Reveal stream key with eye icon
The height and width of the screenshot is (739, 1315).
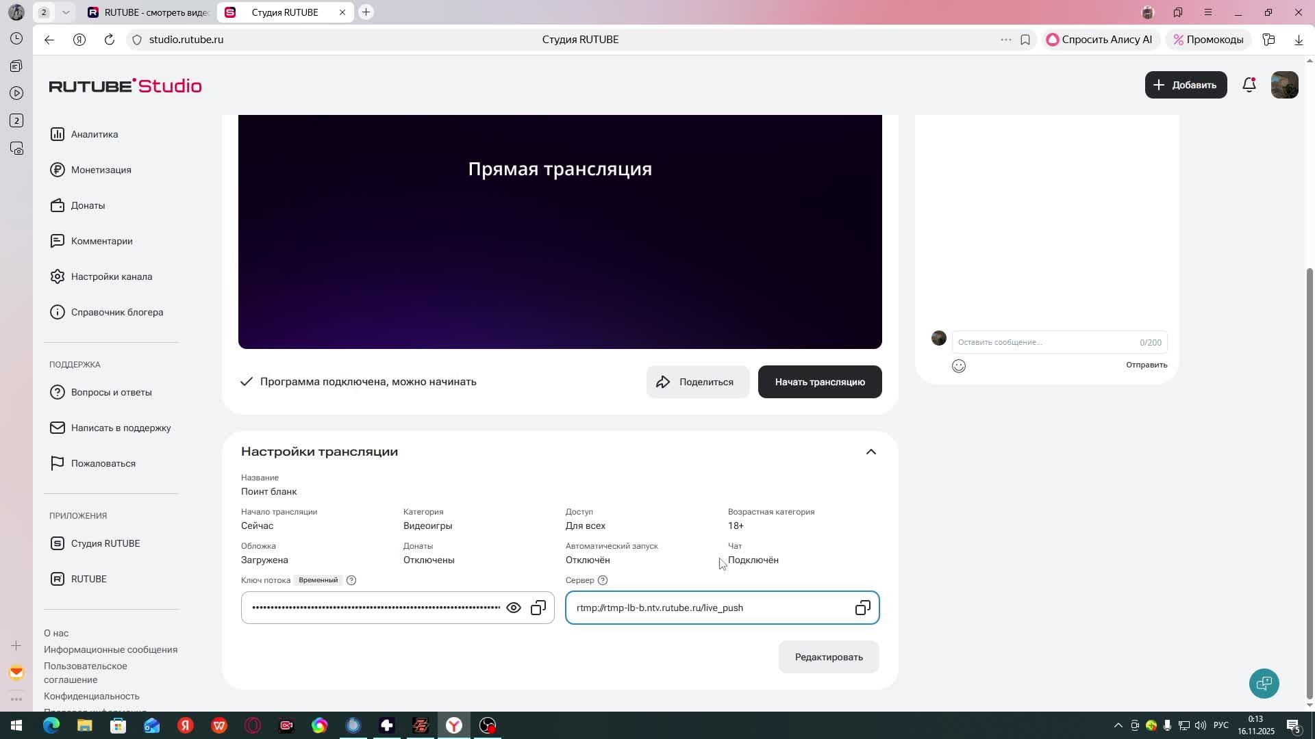(x=513, y=608)
